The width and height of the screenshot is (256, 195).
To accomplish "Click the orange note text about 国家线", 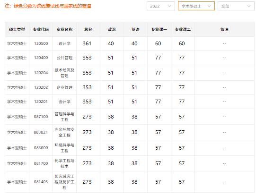I will (48, 6).
